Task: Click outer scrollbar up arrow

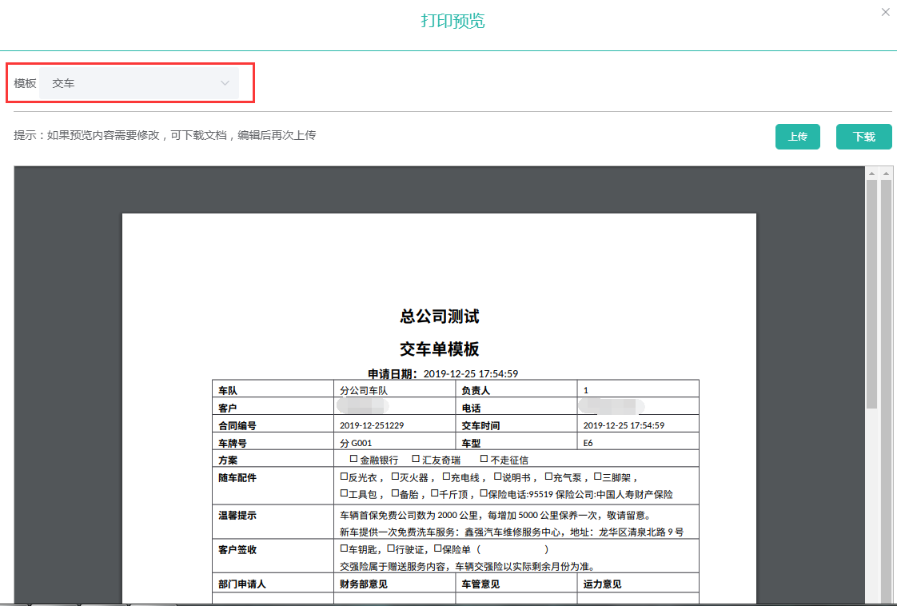Action: coord(886,173)
